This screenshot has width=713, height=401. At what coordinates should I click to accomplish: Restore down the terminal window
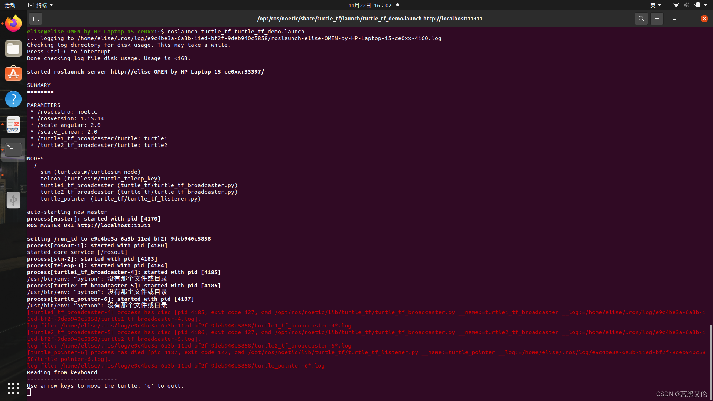point(689,19)
